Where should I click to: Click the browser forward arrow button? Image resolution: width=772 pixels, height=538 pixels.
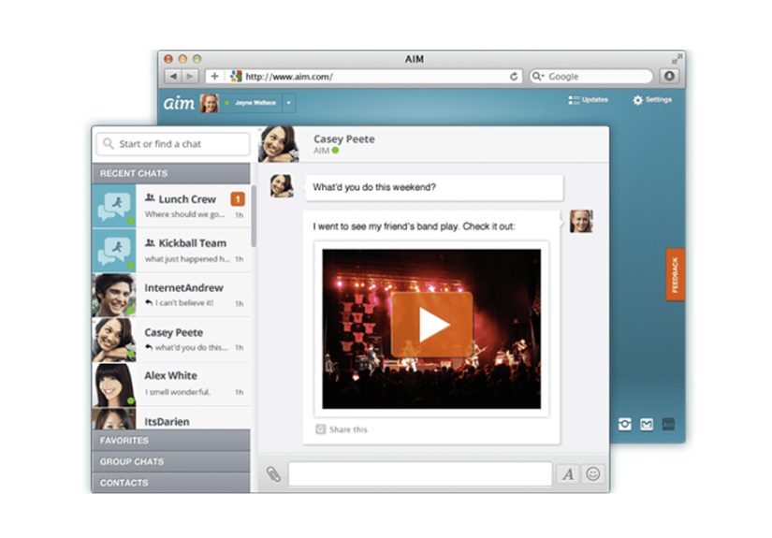click(189, 77)
